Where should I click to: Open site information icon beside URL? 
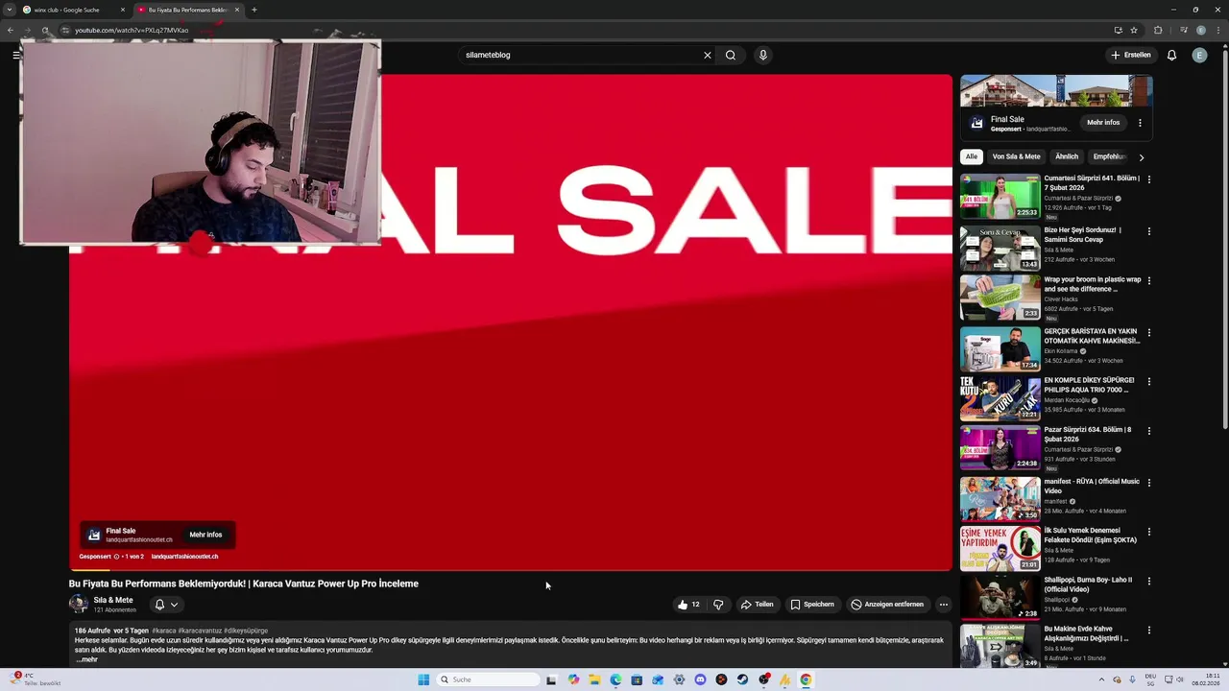click(x=65, y=30)
